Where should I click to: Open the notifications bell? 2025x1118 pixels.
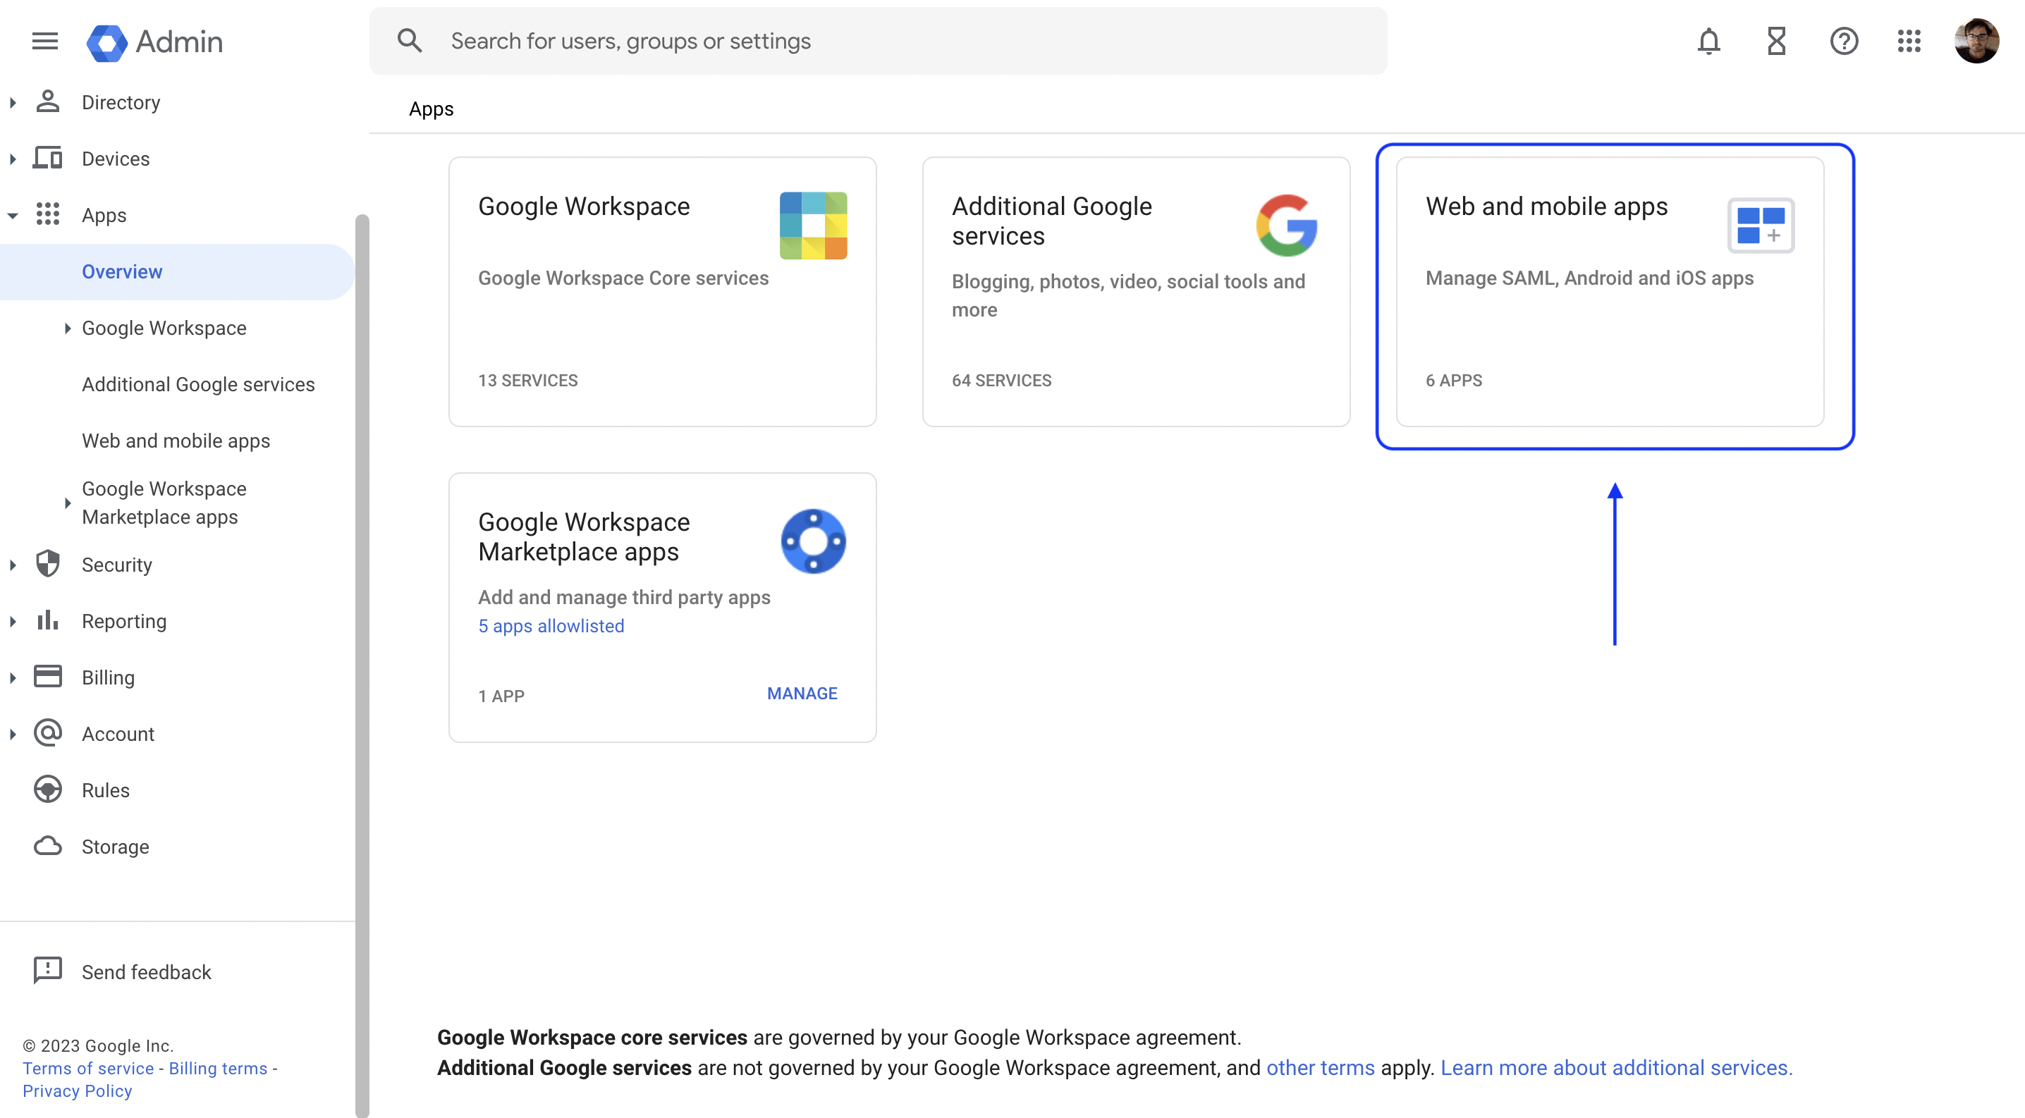tap(1709, 41)
